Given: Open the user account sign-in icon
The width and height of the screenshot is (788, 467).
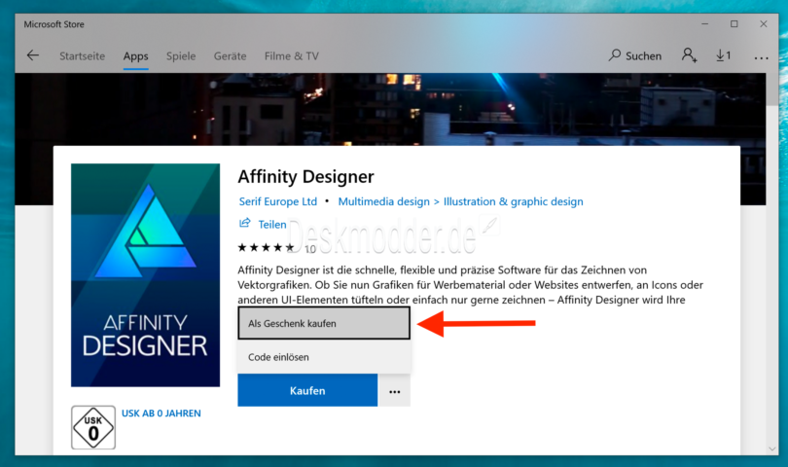Looking at the screenshot, I should point(689,55).
